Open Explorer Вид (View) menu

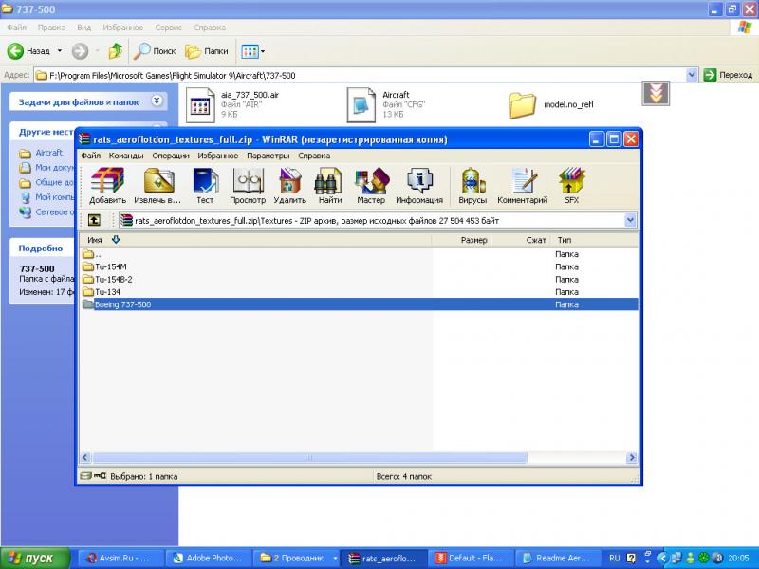pyautogui.click(x=83, y=28)
